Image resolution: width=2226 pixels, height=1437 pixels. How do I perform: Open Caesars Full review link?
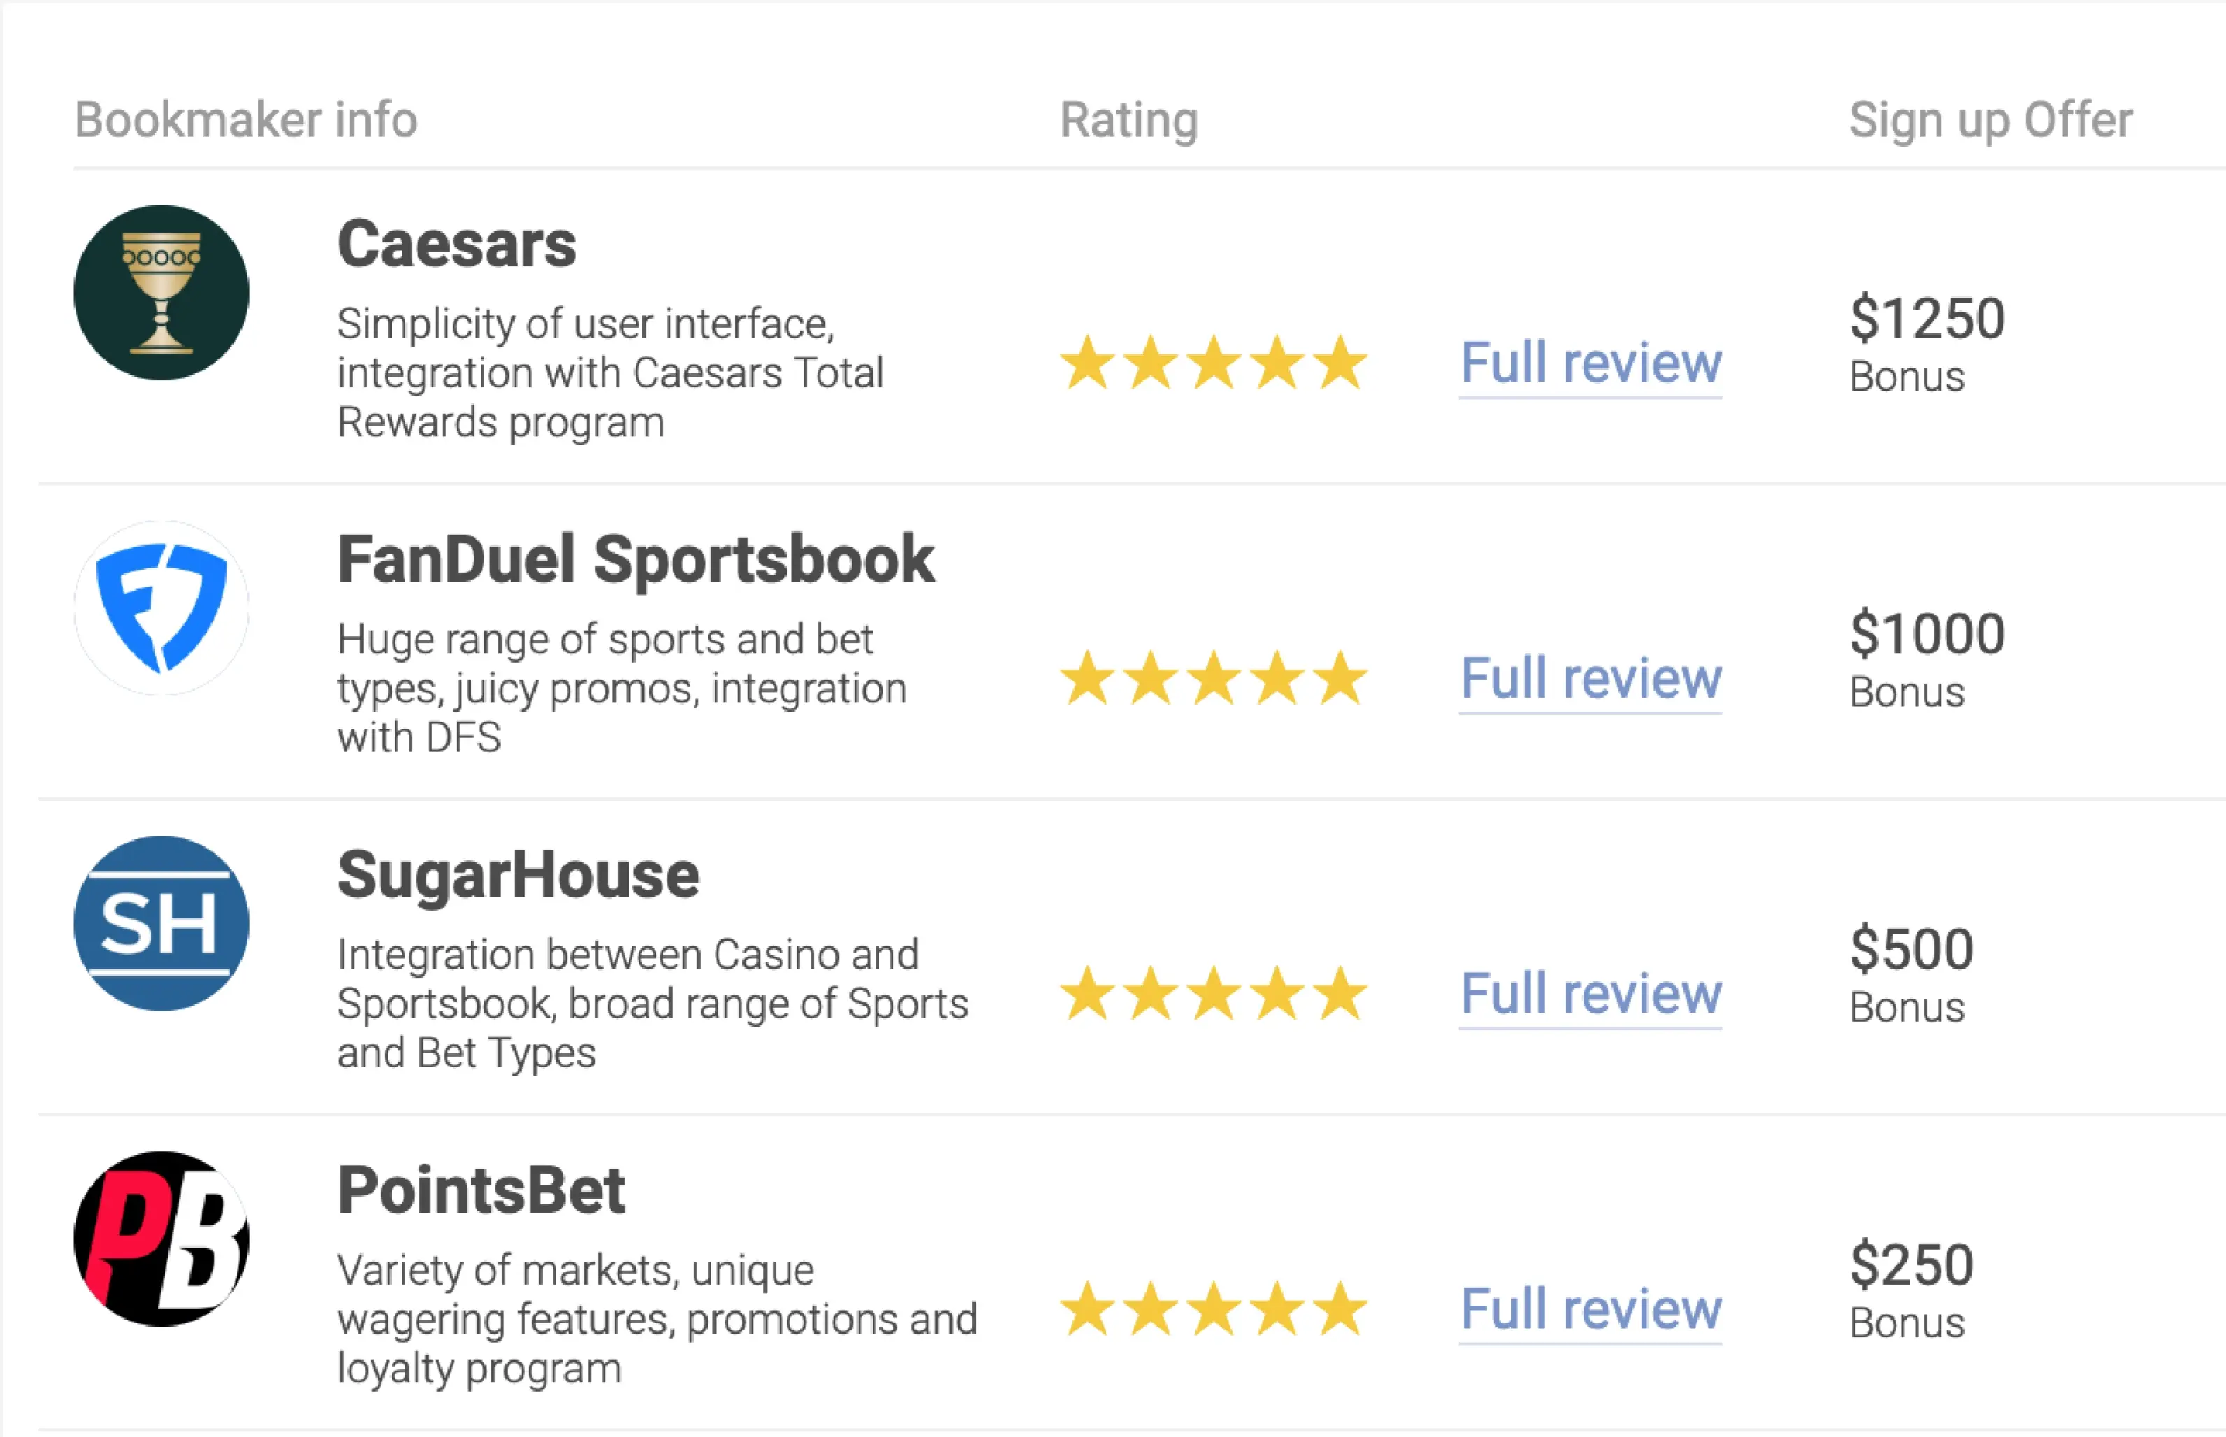[1590, 364]
